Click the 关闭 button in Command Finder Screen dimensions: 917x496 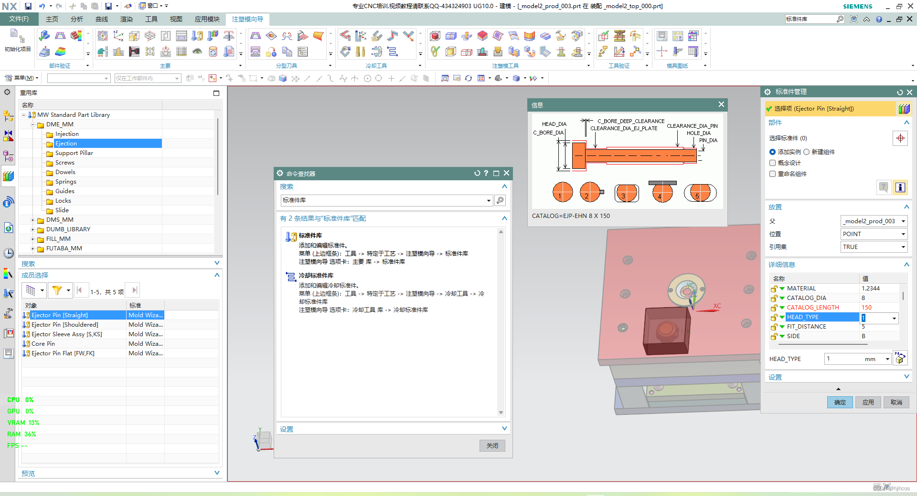click(x=492, y=445)
